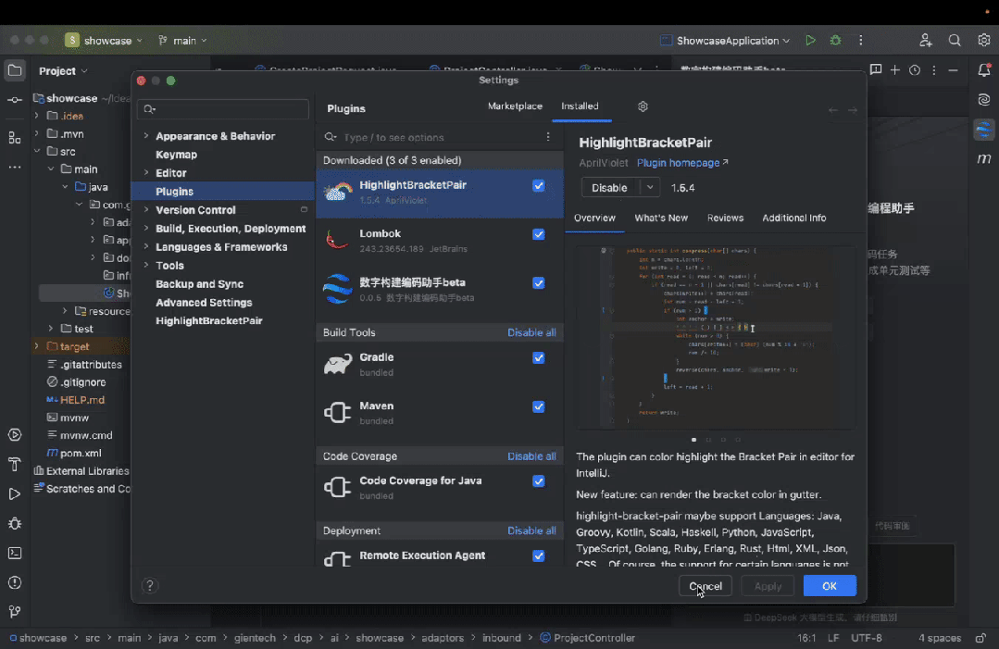999x649 pixels.
Task: Click Disable all for Build Tools
Action: 531,332
